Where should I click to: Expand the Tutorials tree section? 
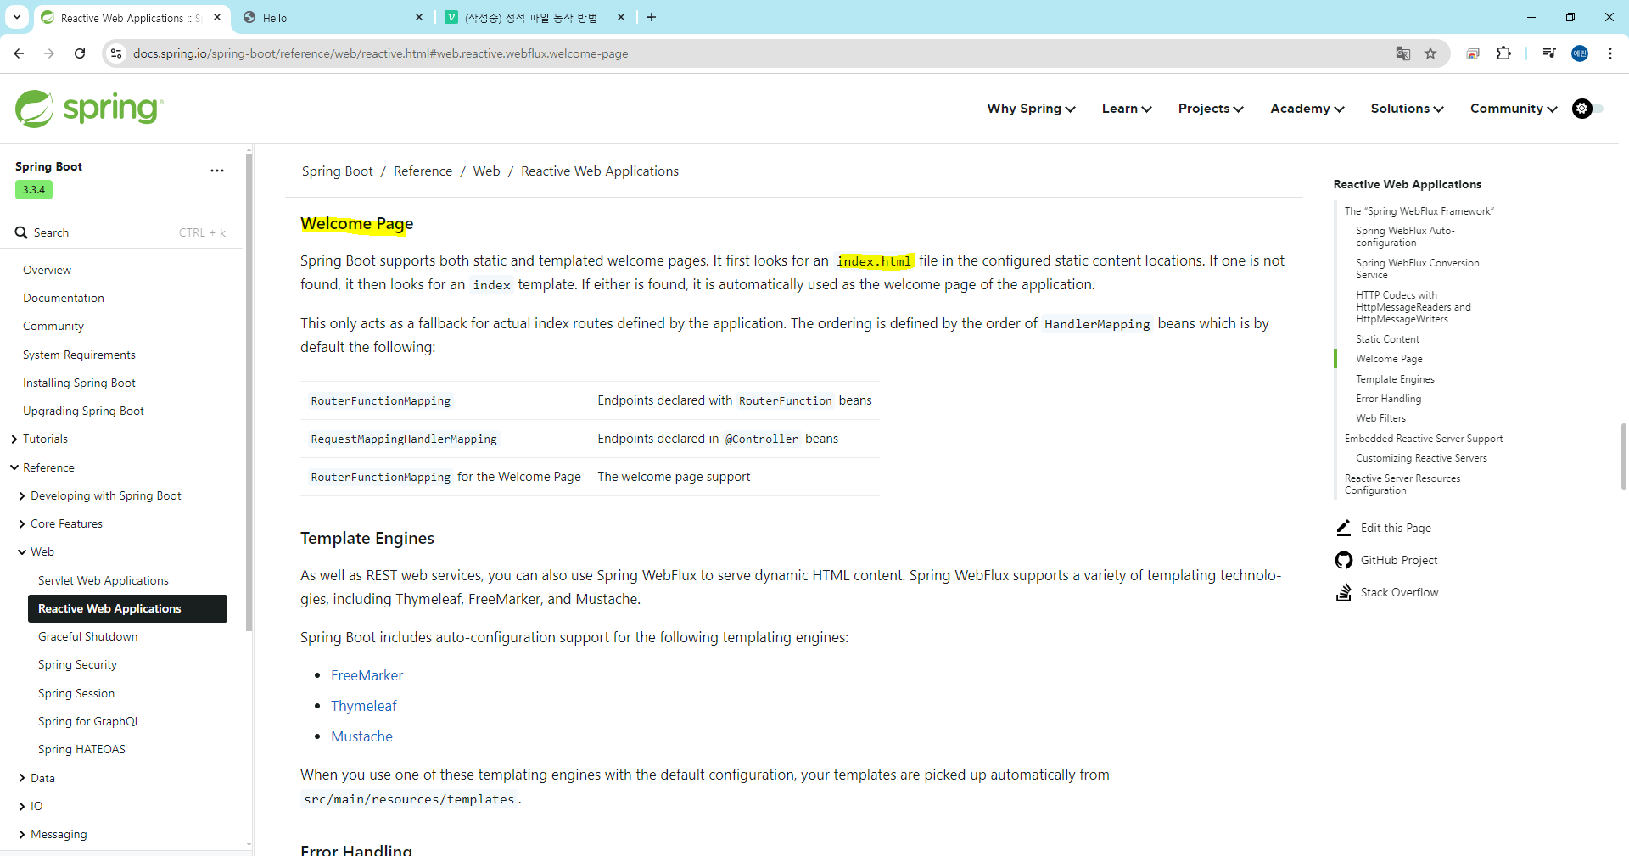tap(14, 439)
